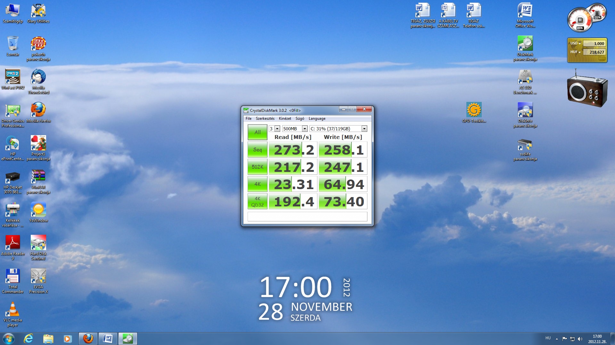
Task: Open the Glary Utilities desktop icon
Action: 38,11
